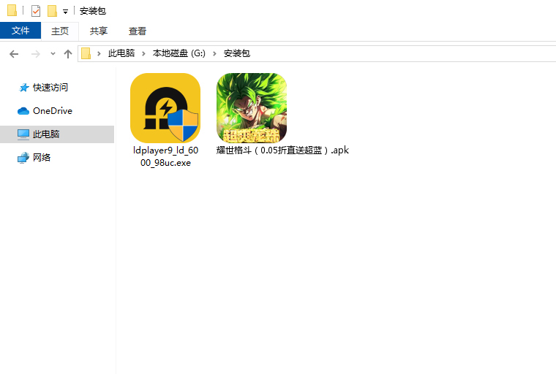The height and width of the screenshot is (374, 556).
Task: Click the OneDrive cloud icon in sidebar
Action: pyautogui.click(x=23, y=111)
